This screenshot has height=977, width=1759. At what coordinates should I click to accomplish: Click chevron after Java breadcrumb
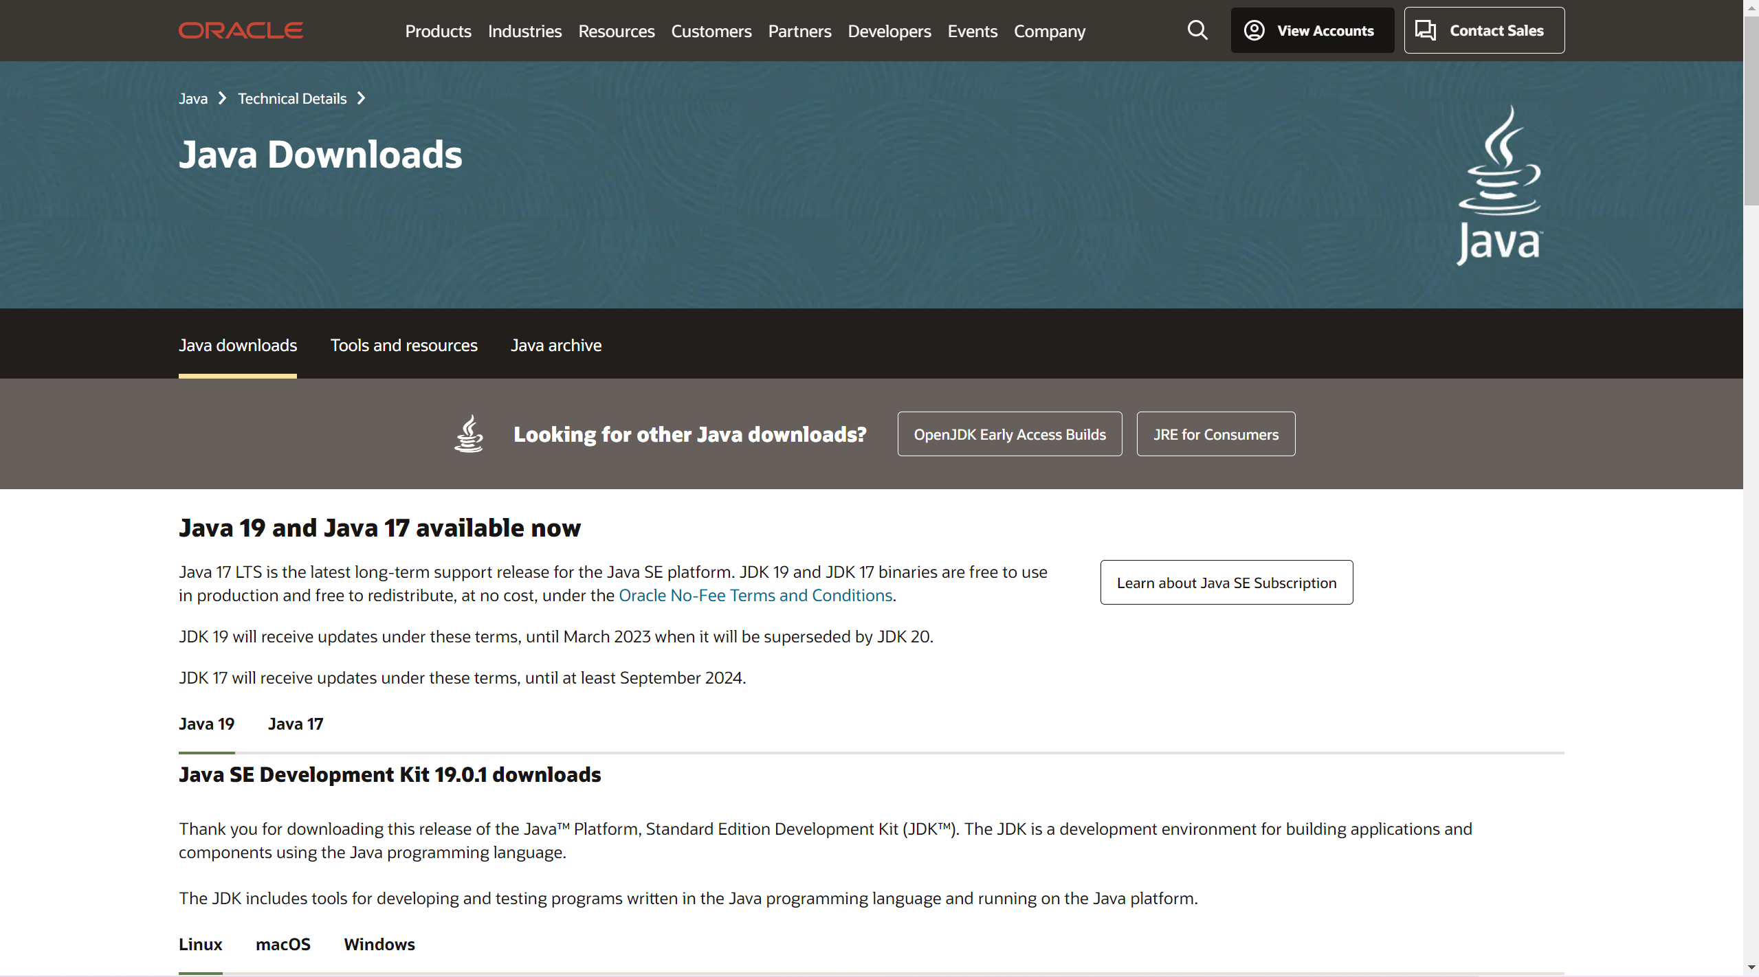tap(222, 98)
